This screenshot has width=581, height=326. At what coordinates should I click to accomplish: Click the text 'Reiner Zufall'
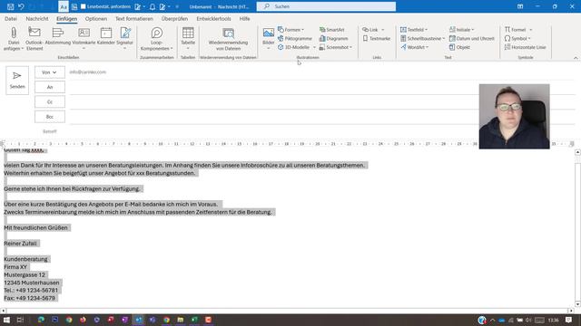pyautogui.click(x=20, y=244)
